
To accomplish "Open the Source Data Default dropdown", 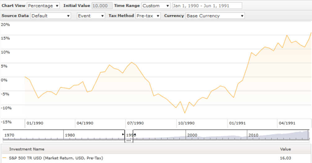I will click(51, 16).
